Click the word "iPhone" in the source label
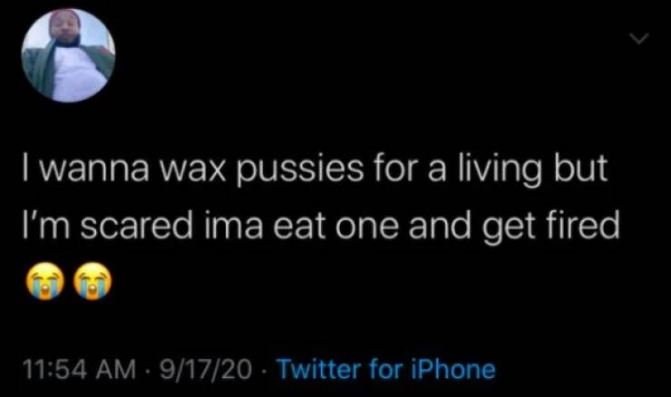 click(x=453, y=369)
